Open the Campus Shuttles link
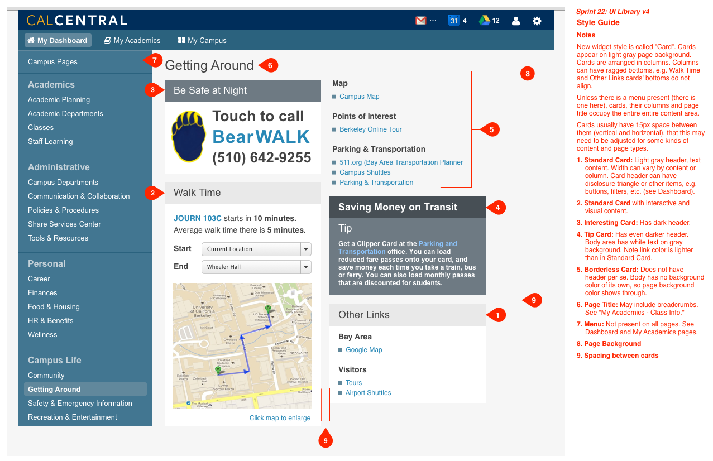The width and height of the screenshot is (713, 461). [x=365, y=172]
